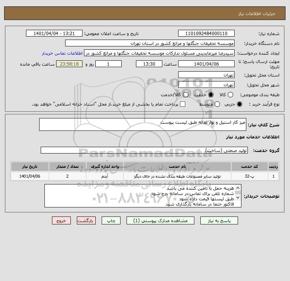Click the تاریخ نیاز column header
Screen dimensions: 290x281
point(30,166)
